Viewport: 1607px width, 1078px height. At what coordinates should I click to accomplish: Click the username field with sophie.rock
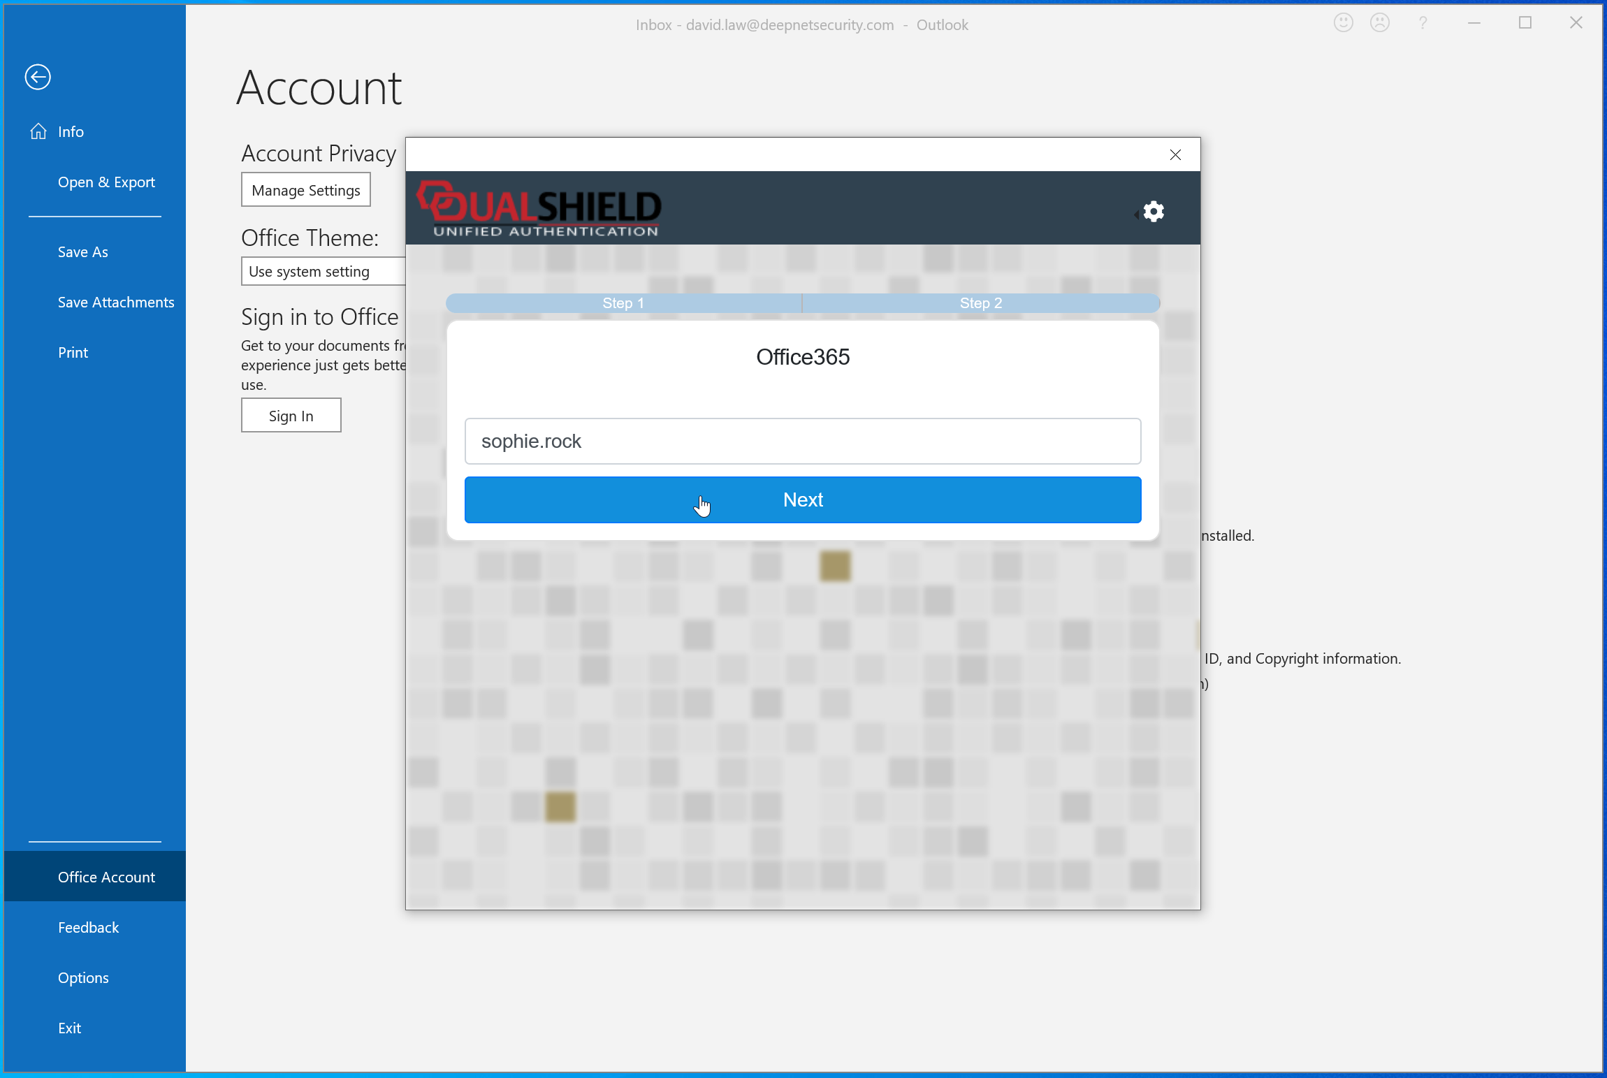[x=802, y=442]
